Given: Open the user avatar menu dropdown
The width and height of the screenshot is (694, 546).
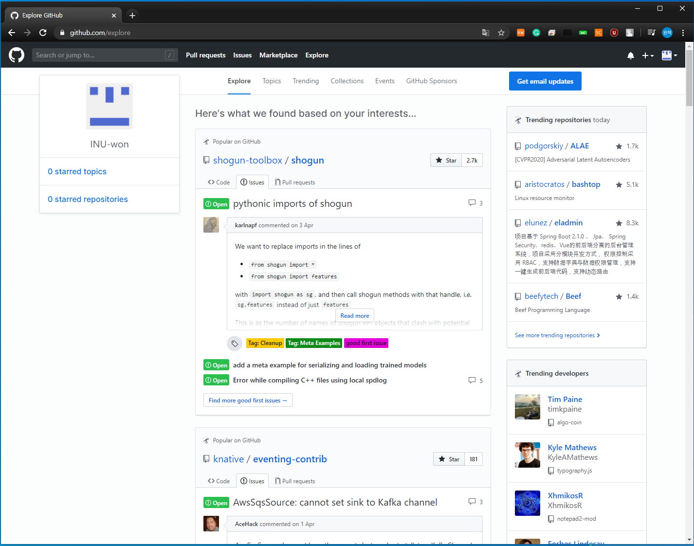Looking at the screenshot, I should pos(669,55).
